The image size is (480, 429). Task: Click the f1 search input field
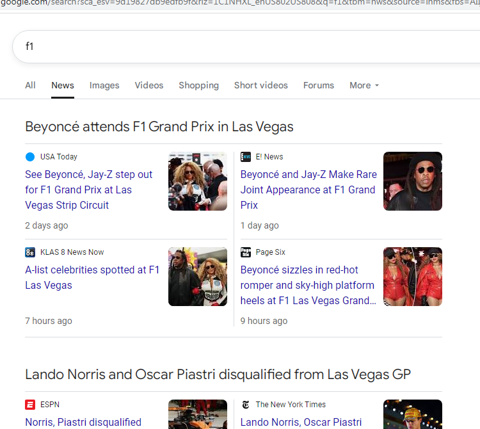click(x=246, y=47)
